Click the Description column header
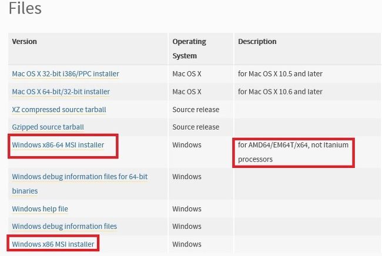 tap(257, 42)
